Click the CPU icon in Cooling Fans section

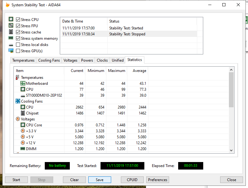(x=23, y=107)
